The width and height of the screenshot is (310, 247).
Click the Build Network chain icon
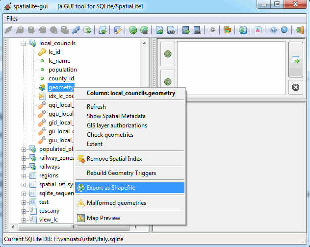pos(212,30)
